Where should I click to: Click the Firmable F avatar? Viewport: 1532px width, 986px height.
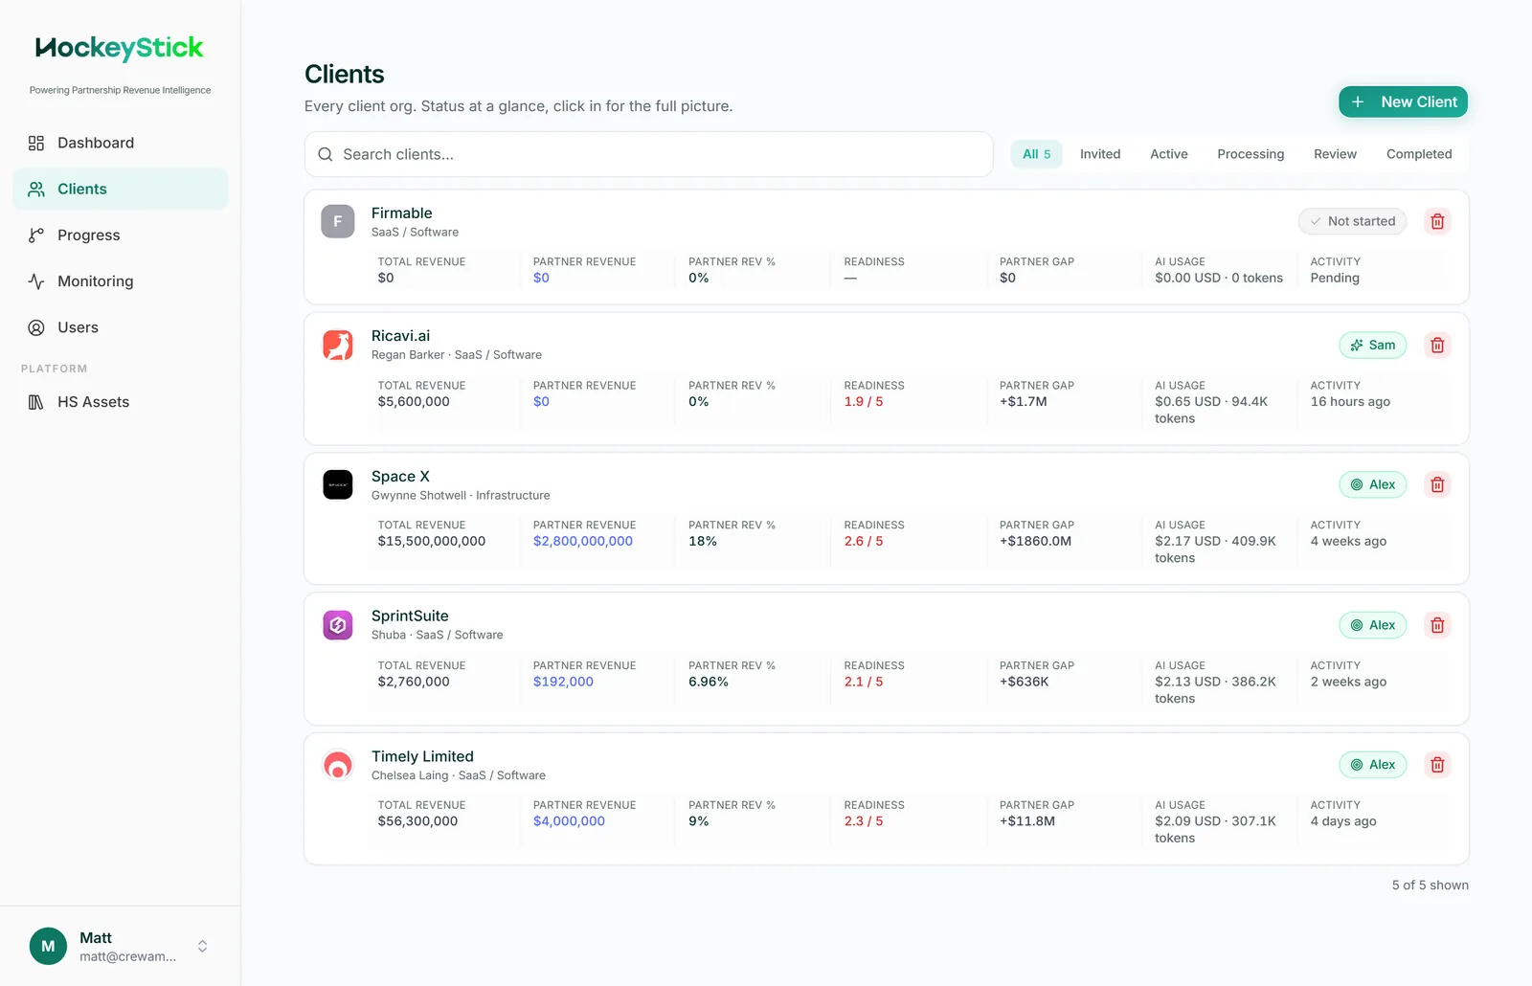pos(337,221)
